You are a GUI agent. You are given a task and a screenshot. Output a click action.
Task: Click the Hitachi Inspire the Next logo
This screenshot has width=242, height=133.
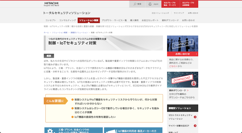coord(52,4)
